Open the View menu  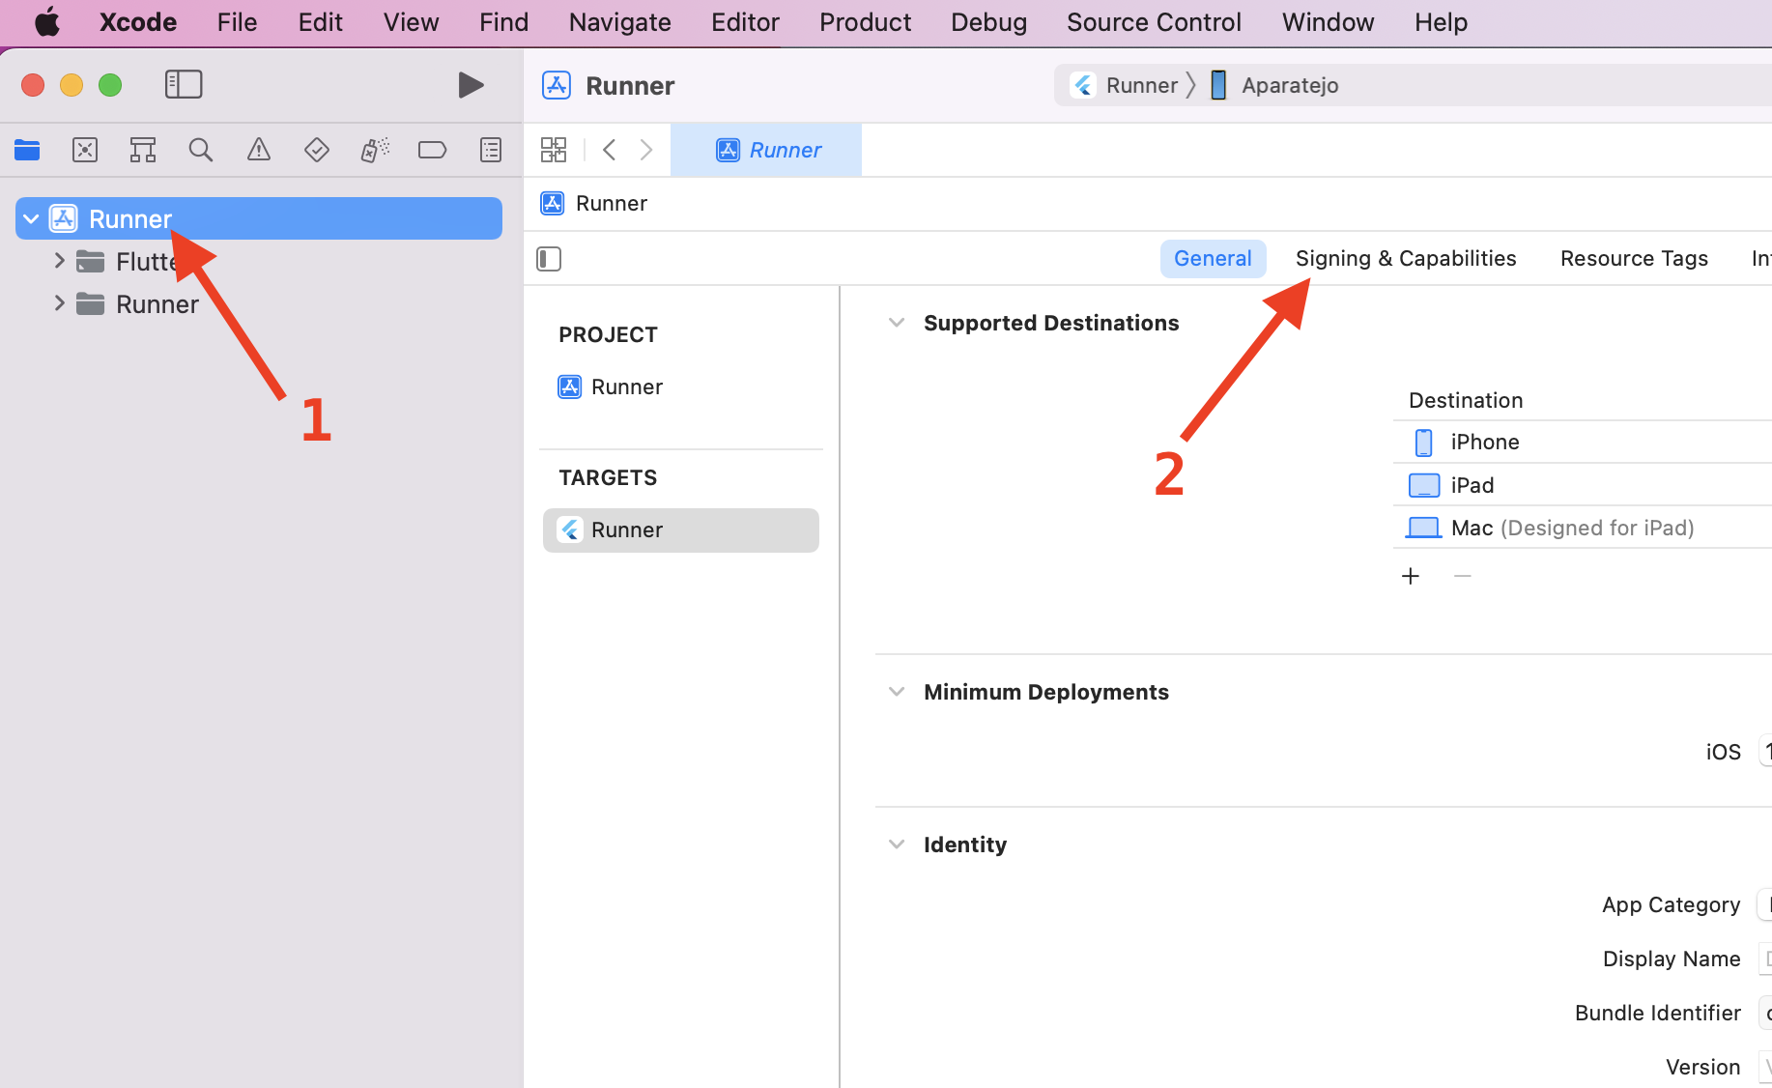pyautogui.click(x=411, y=21)
